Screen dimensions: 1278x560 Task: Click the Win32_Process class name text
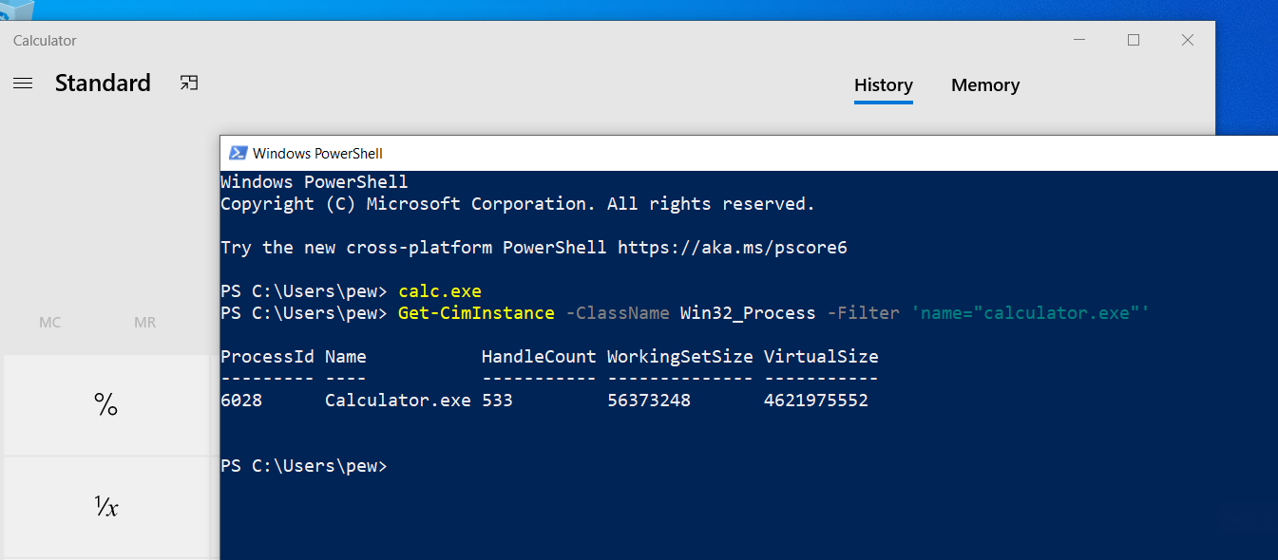point(748,312)
